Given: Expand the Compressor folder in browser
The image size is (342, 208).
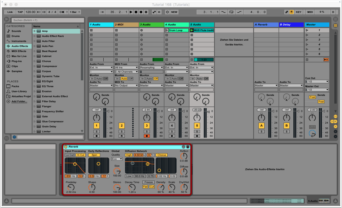Looking at the screenshot, I should tap(34, 66).
